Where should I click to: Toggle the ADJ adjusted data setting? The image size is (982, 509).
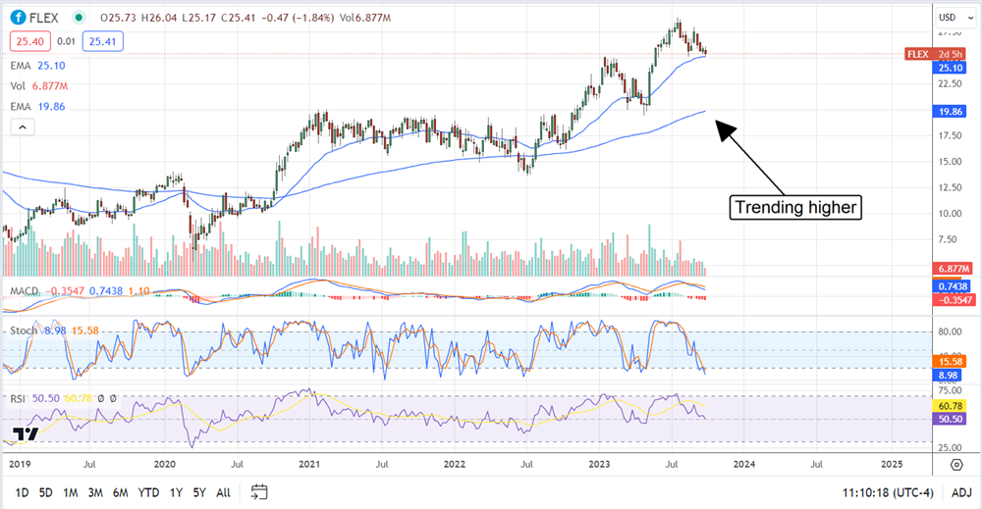click(x=960, y=491)
